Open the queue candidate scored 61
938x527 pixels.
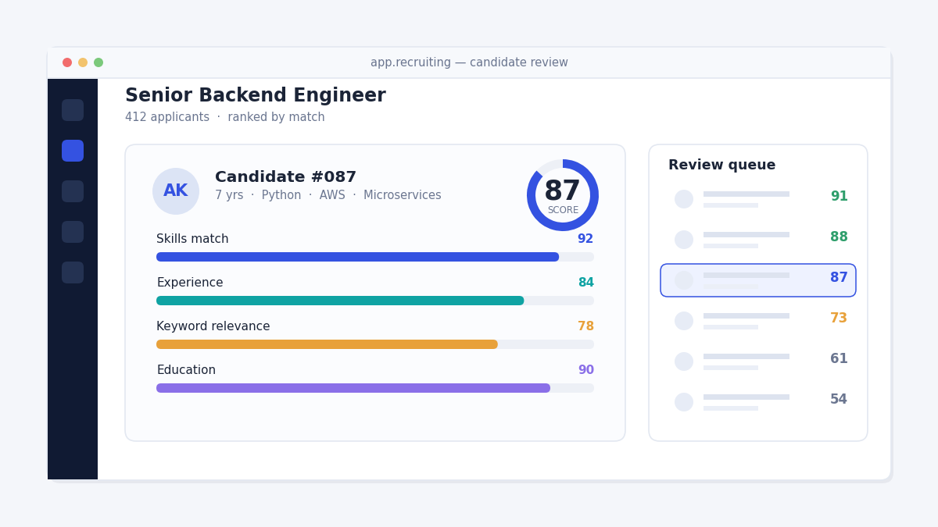coord(758,361)
